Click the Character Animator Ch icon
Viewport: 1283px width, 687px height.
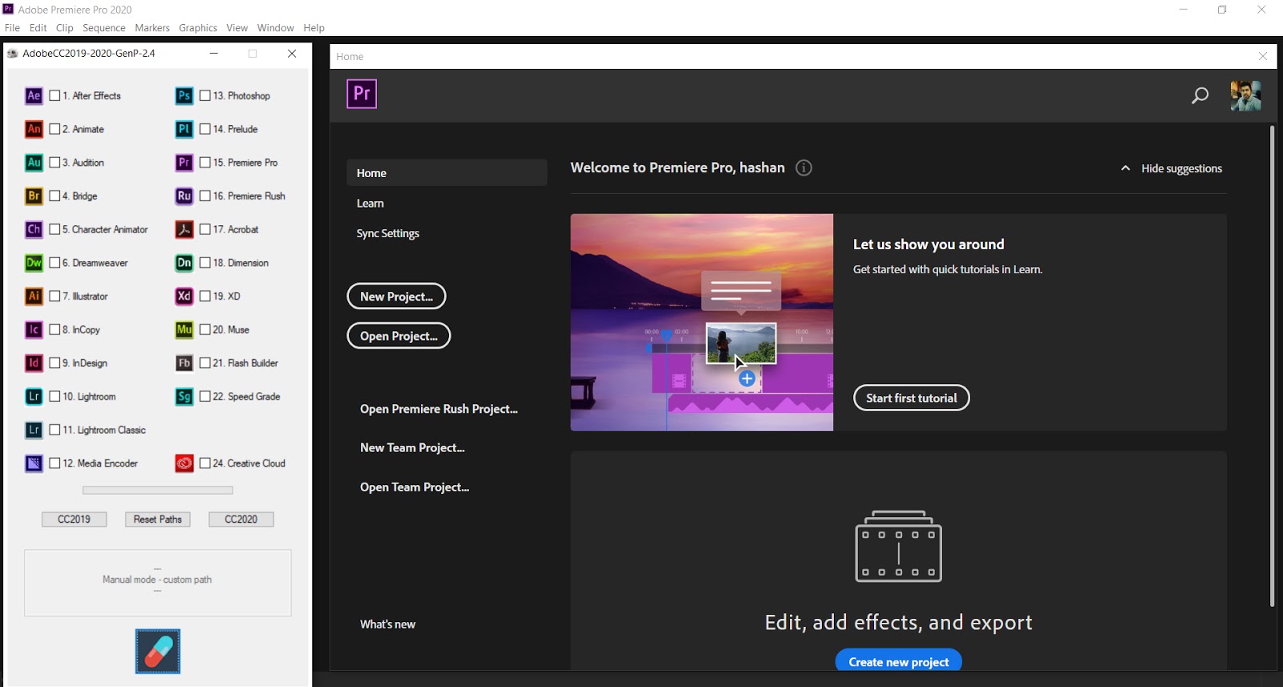(34, 229)
